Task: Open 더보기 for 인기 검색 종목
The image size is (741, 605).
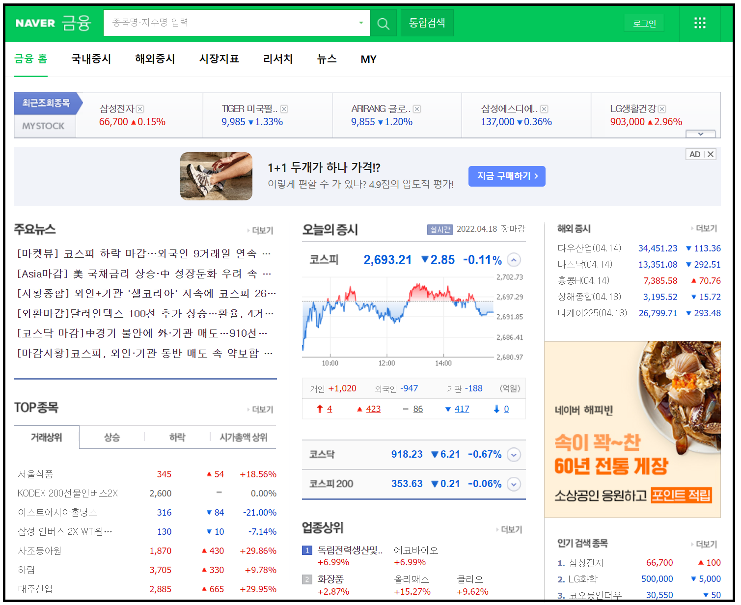Action: [704, 544]
